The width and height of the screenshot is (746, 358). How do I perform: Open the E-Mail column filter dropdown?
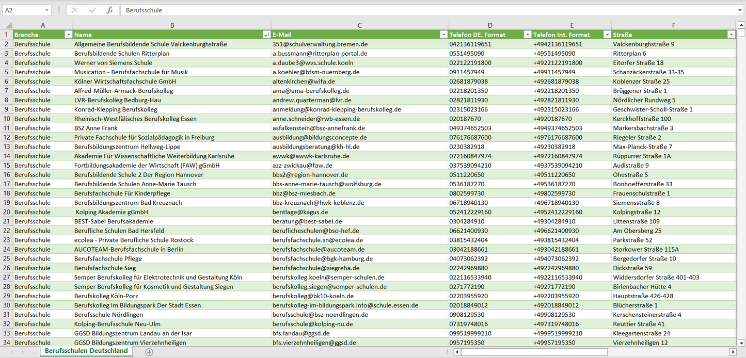coord(443,35)
